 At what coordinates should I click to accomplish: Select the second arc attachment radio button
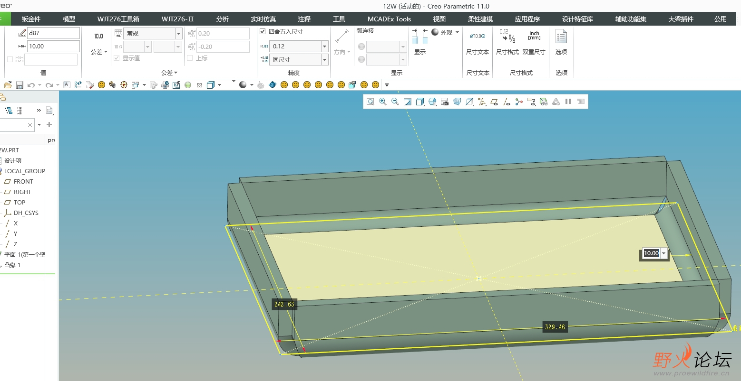coord(361,59)
